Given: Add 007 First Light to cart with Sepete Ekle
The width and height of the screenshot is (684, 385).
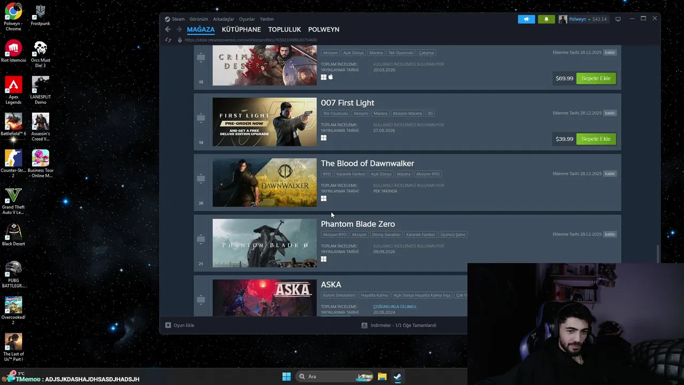Looking at the screenshot, I should [596, 139].
